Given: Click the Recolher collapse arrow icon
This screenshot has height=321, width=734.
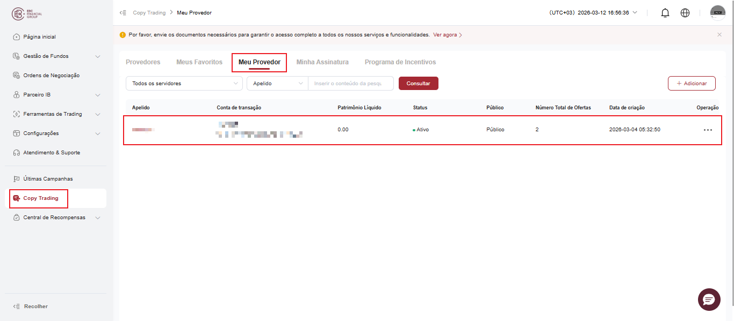Looking at the screenshot, I should (16, 307).
